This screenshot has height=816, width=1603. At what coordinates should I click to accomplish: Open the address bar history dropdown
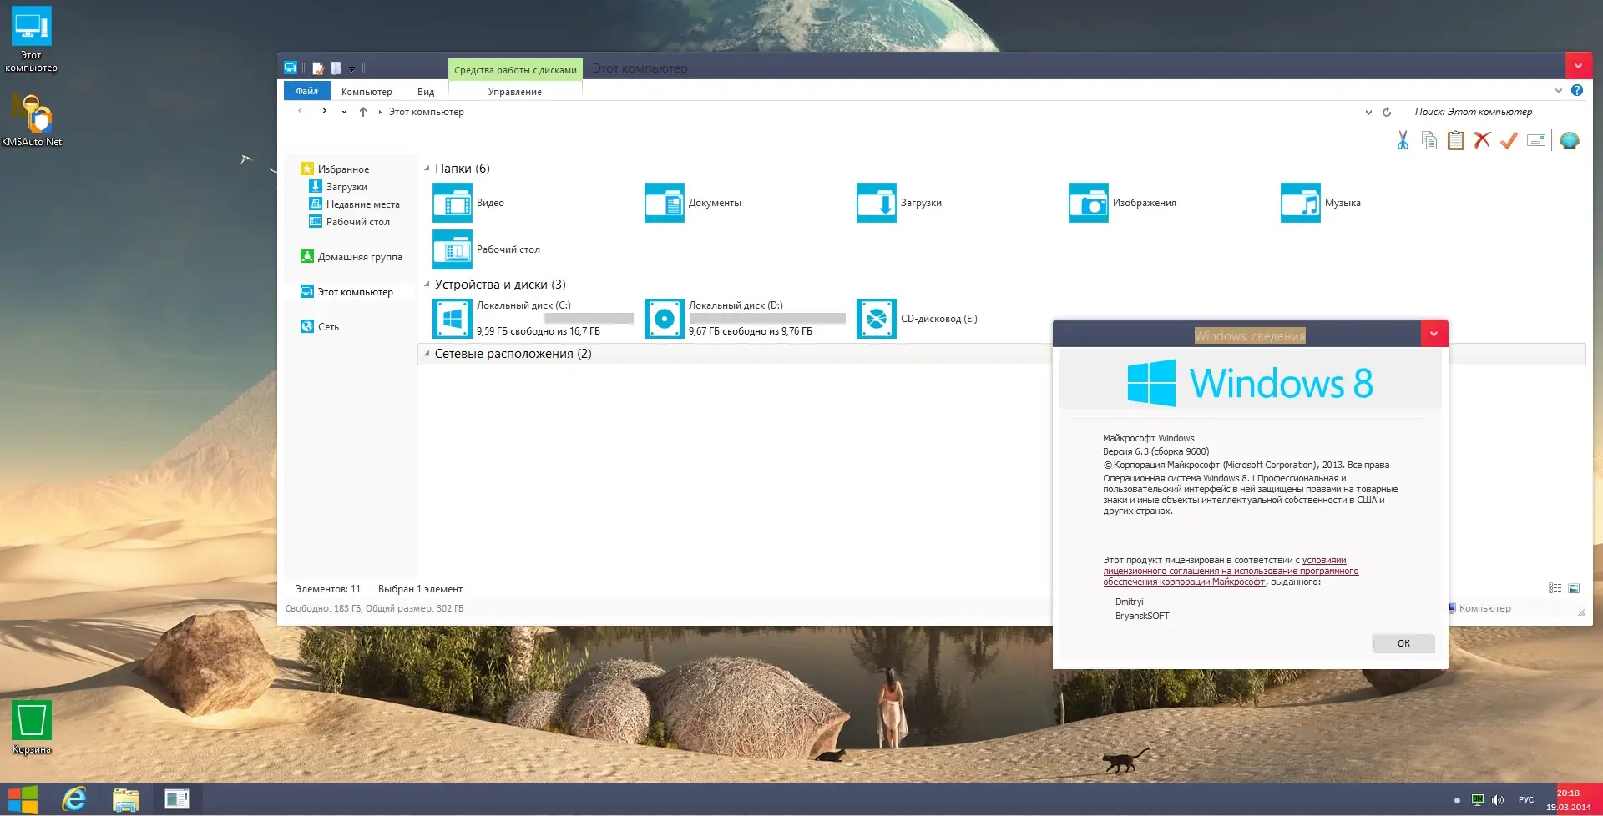click(1368, 112)
